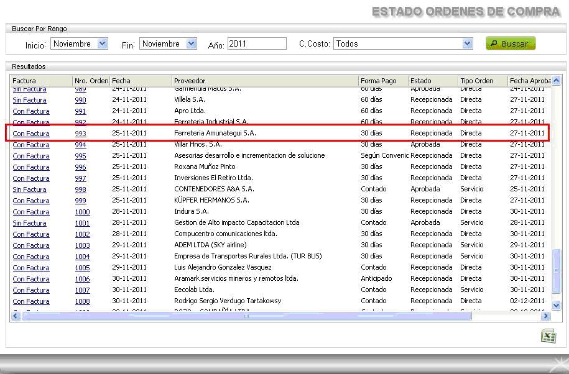Open Sin Factura link for order 1001
Viewport: 569px width, 374px height.
pos(29,223)
